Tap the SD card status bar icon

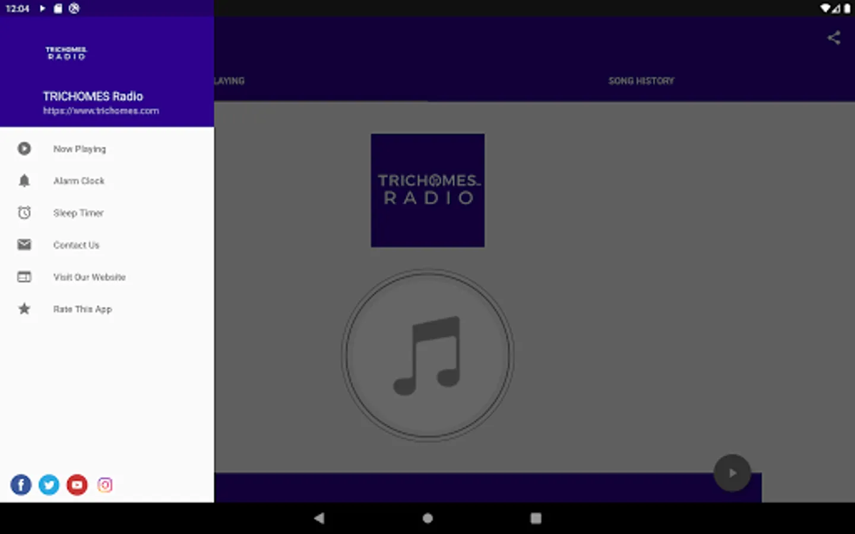[x=58, y=8]
